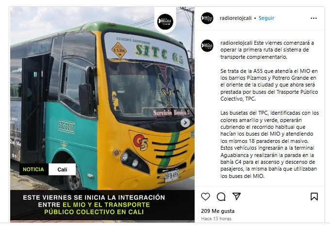Click the caption text about route A55
The height and width of the screenshot is (227, 330).
269,85
